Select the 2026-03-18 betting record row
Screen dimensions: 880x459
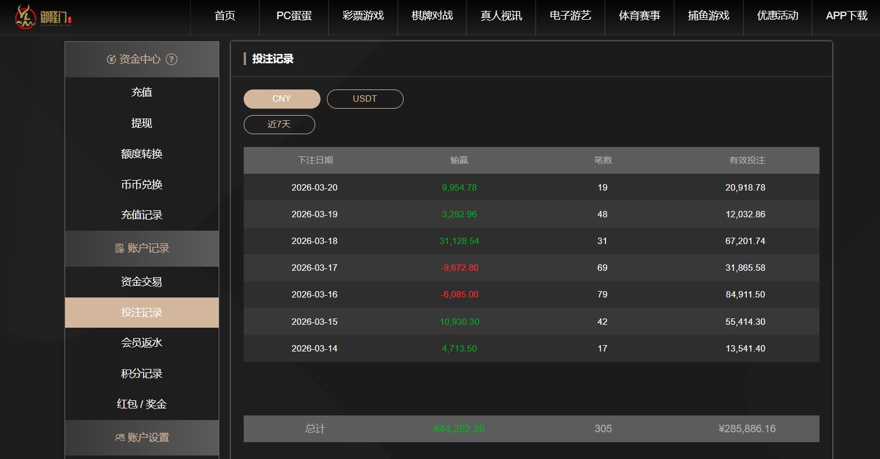531,241
